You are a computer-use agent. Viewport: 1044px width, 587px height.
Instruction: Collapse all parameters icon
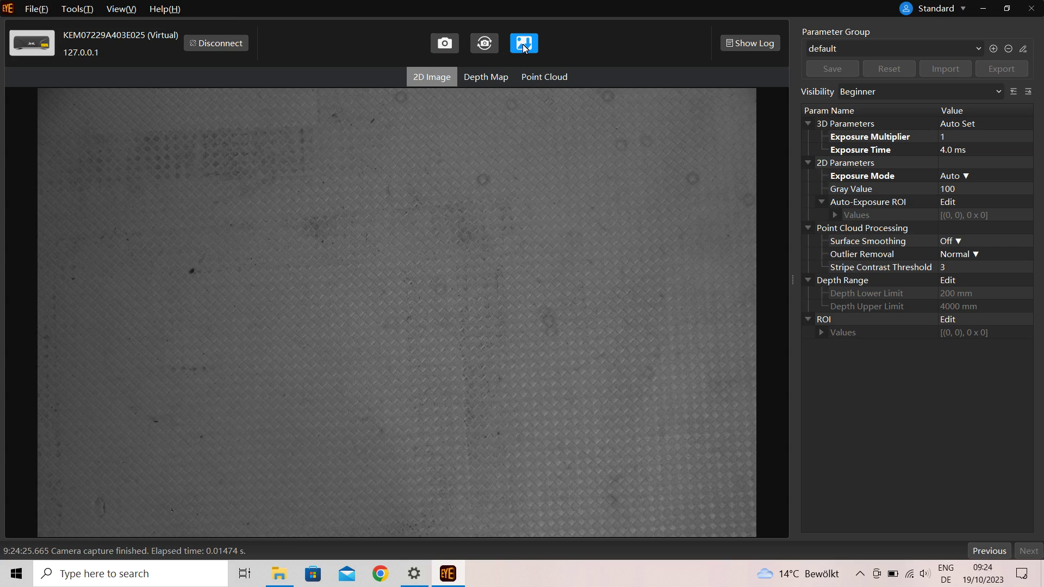point(1028,92)
